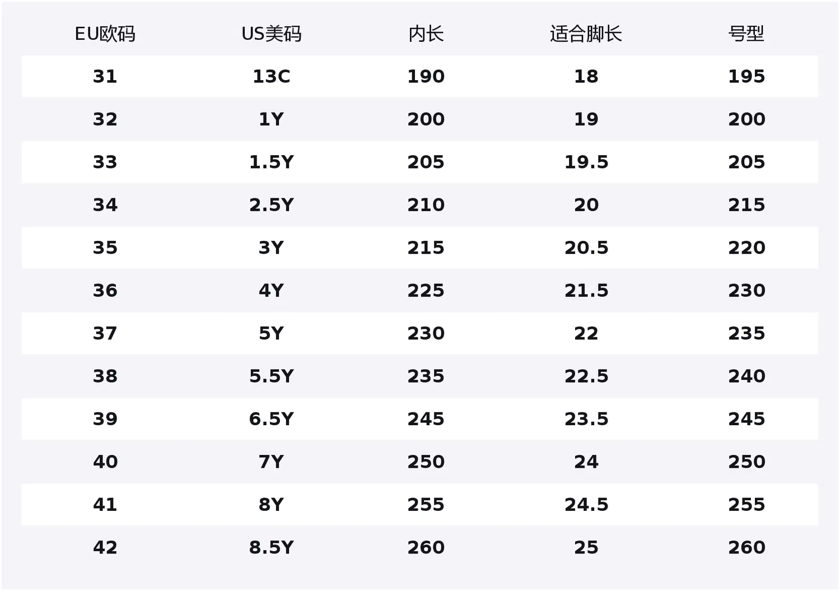Screen dimensions: 840x591
Task: Click the 1.5Y US size cell
Action: (x=272, y=162)
